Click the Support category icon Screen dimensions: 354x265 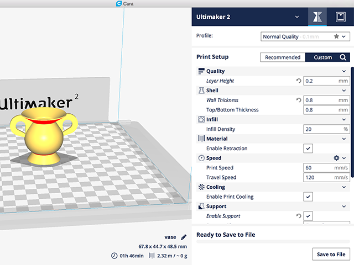click(201, 206)
